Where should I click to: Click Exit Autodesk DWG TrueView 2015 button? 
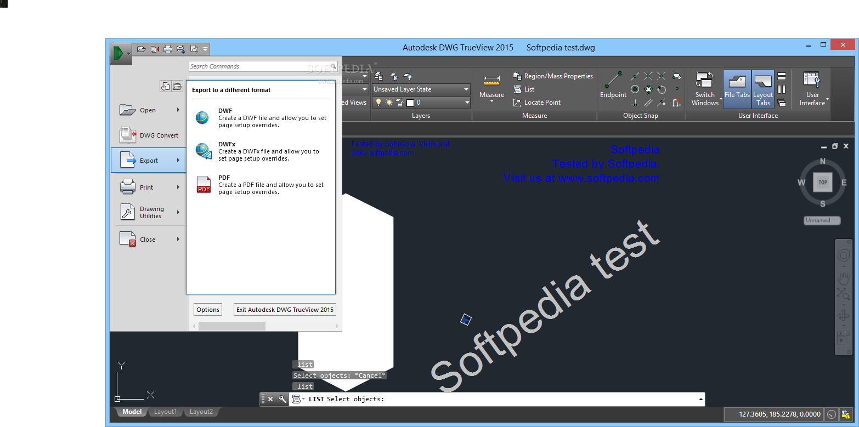tap(285, 310)
